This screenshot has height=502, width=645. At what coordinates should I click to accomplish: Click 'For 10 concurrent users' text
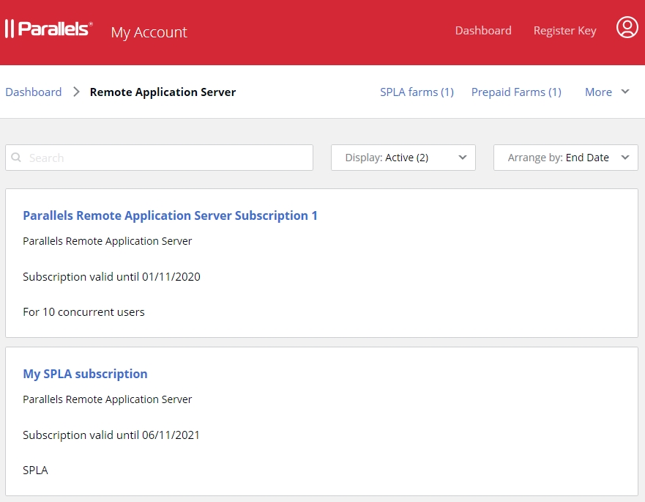pyautogui.click(x=83, y=312)
